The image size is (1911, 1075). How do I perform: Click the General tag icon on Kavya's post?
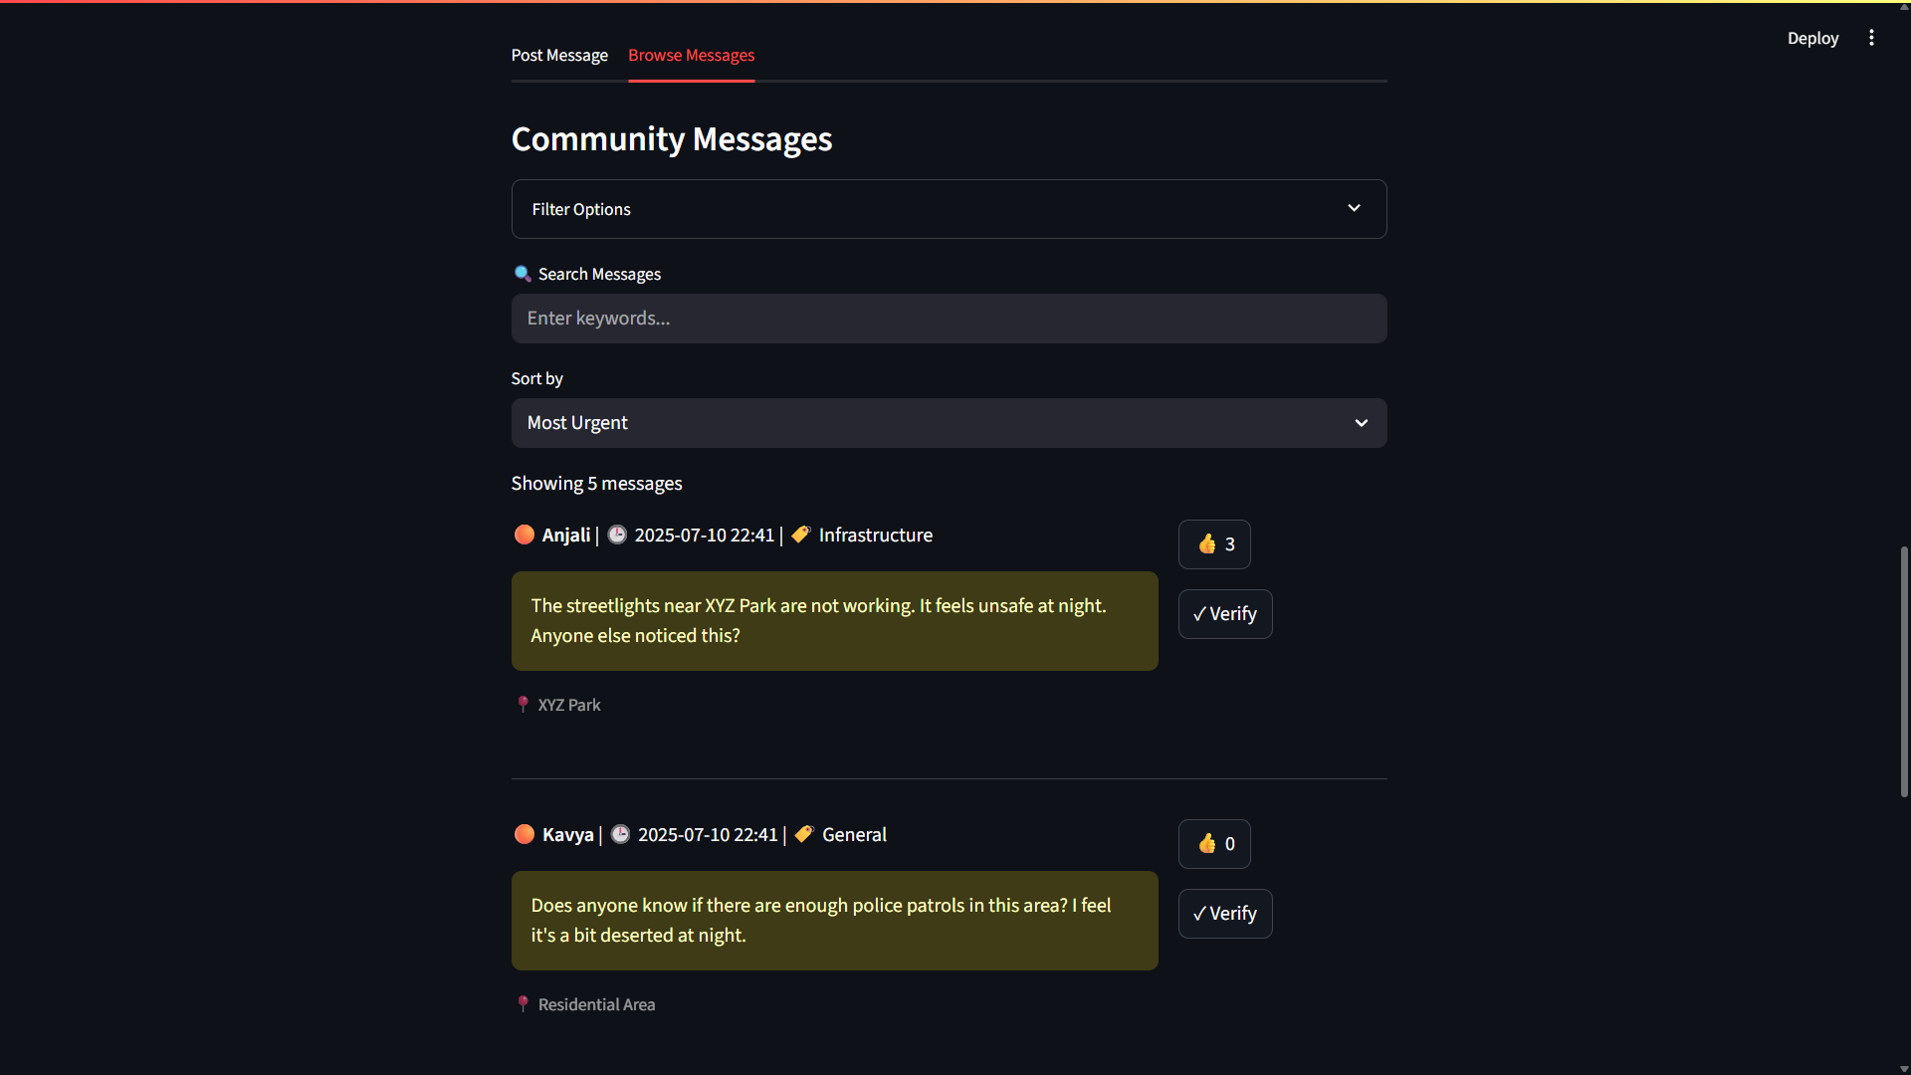[804, 834]
